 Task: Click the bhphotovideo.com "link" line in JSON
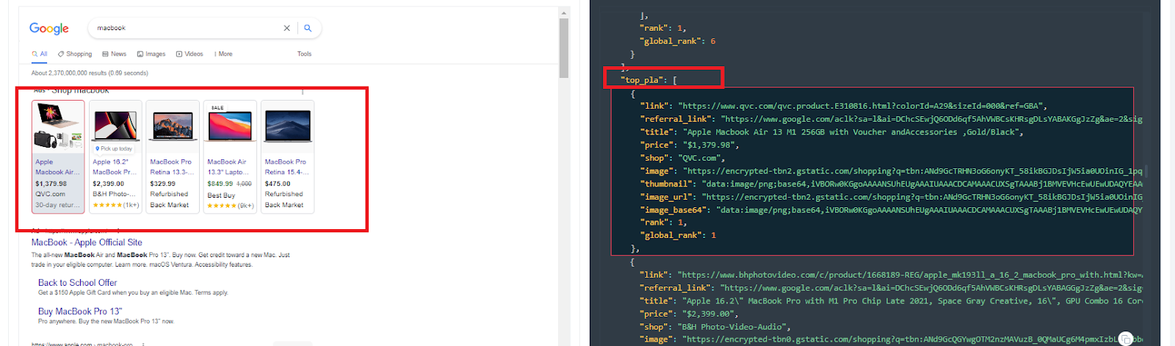click(x=891, y=275)
